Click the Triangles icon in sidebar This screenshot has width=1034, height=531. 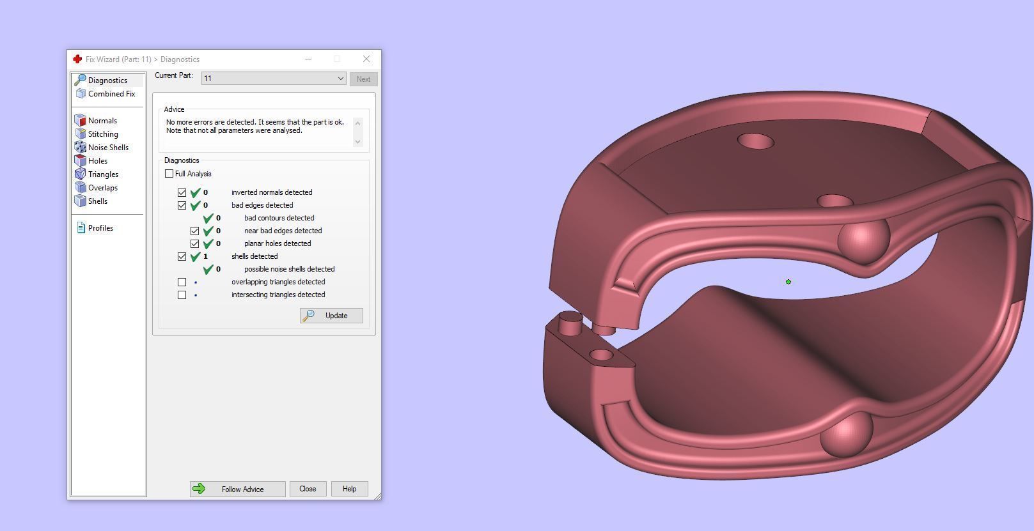pos(80,174)
